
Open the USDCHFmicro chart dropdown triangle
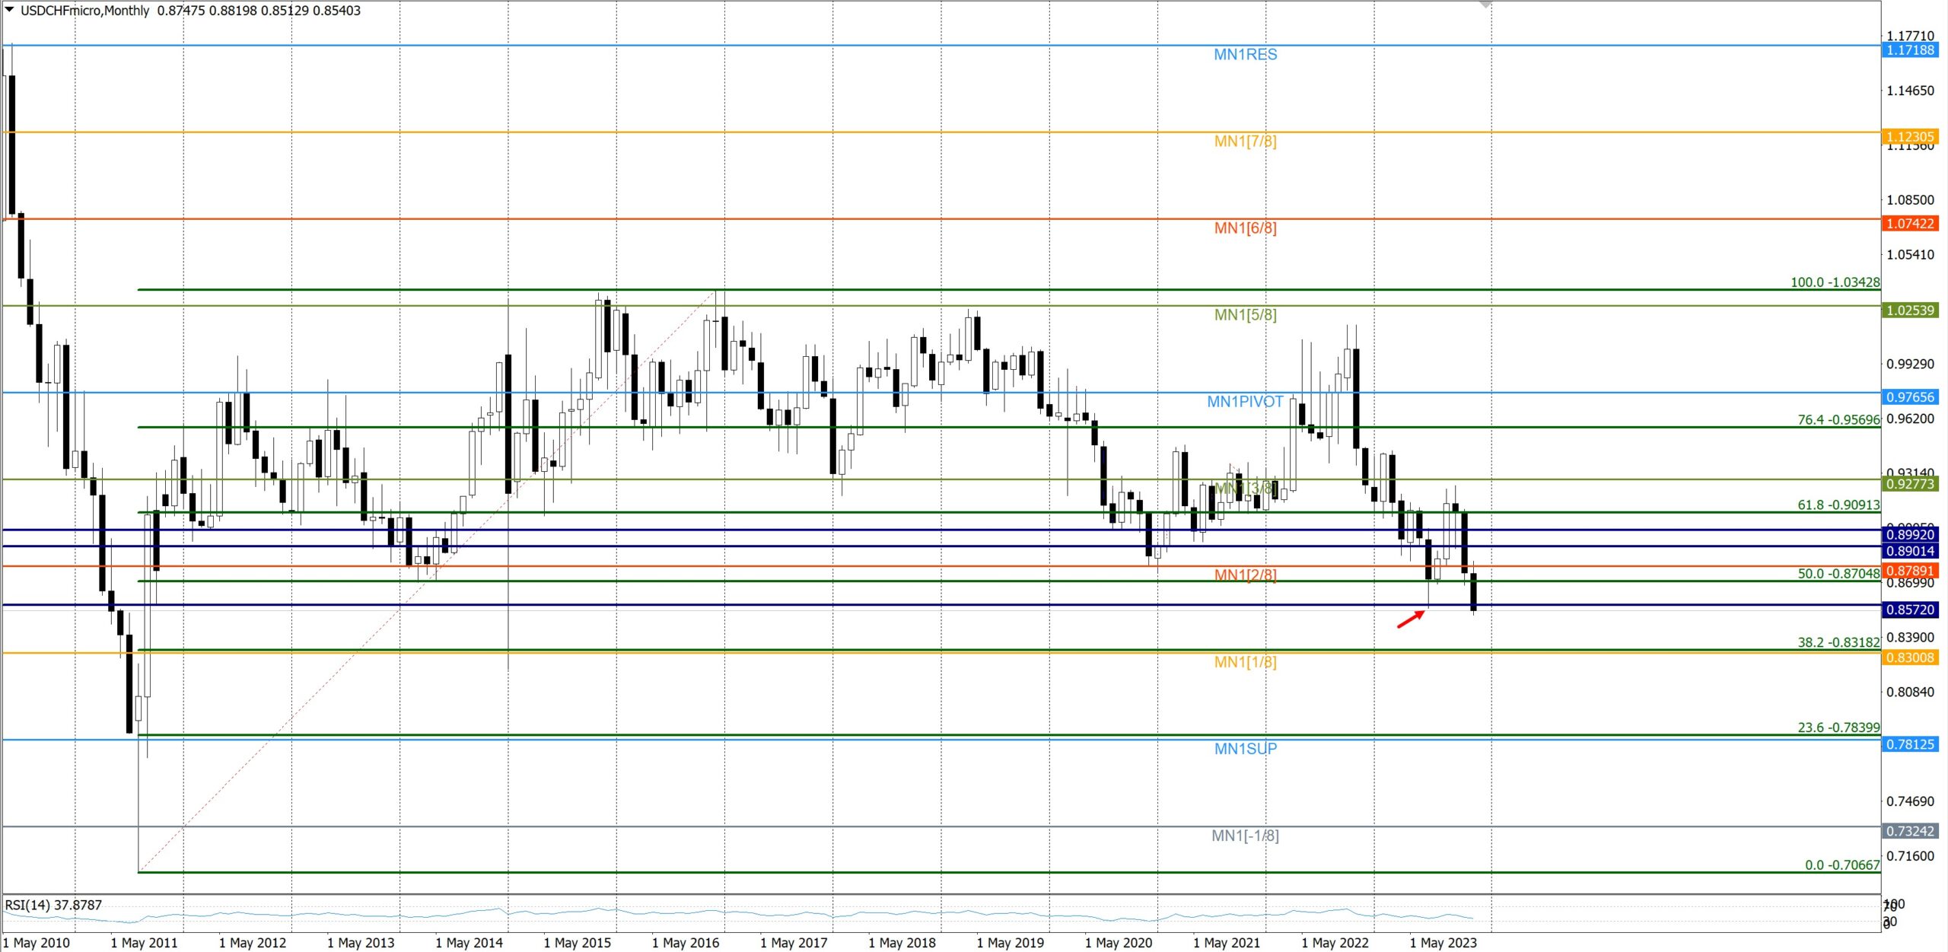point(9,10)
